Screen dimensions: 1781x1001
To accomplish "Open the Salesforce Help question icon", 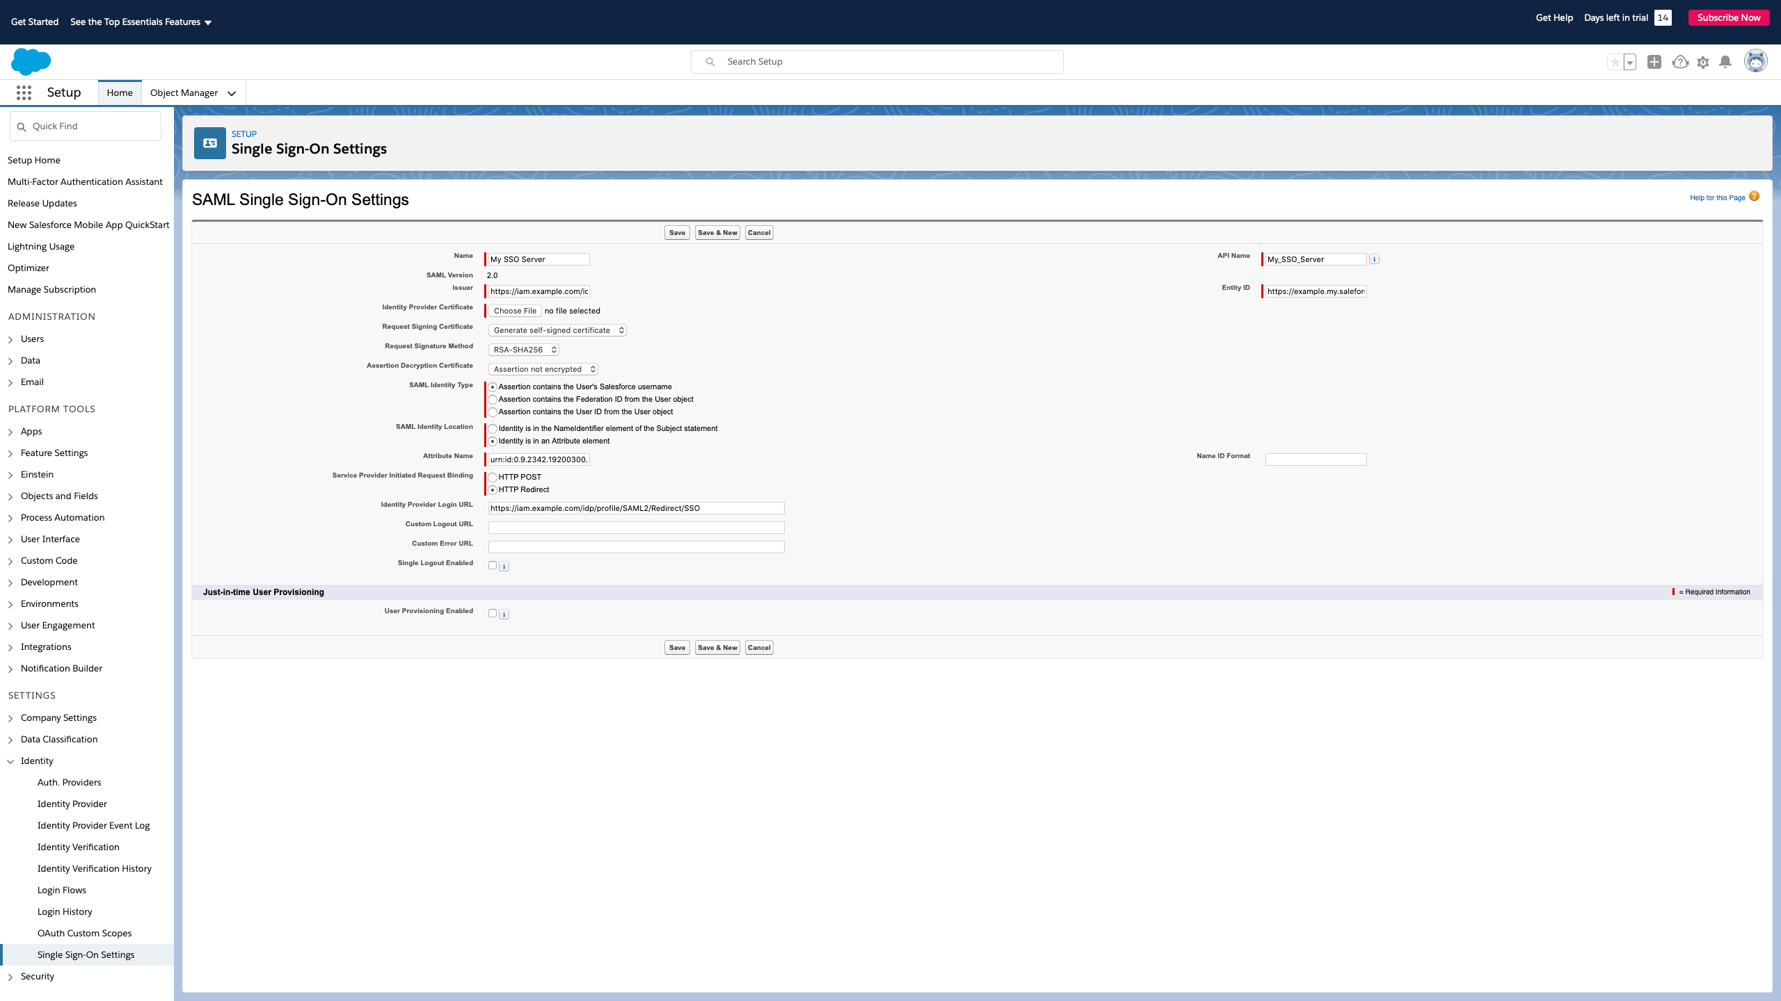I will (x=1680, y=63).
